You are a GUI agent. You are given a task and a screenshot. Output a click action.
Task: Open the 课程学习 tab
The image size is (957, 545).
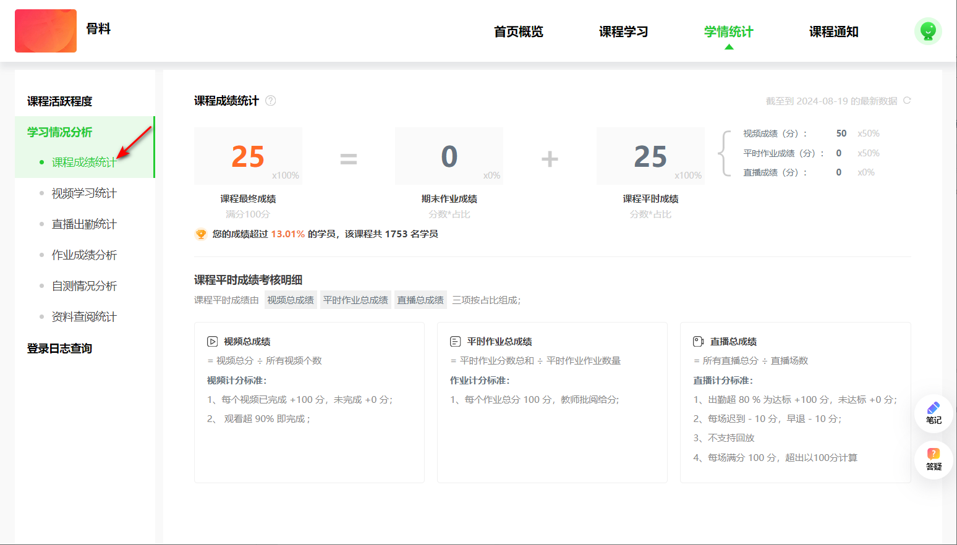623,32
